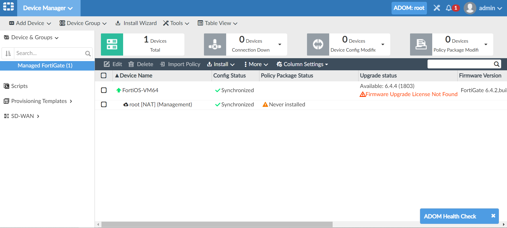507x228 pixels.
Task: Check the FortiOS-VM64 row checkbox
Action: point(104,90)
